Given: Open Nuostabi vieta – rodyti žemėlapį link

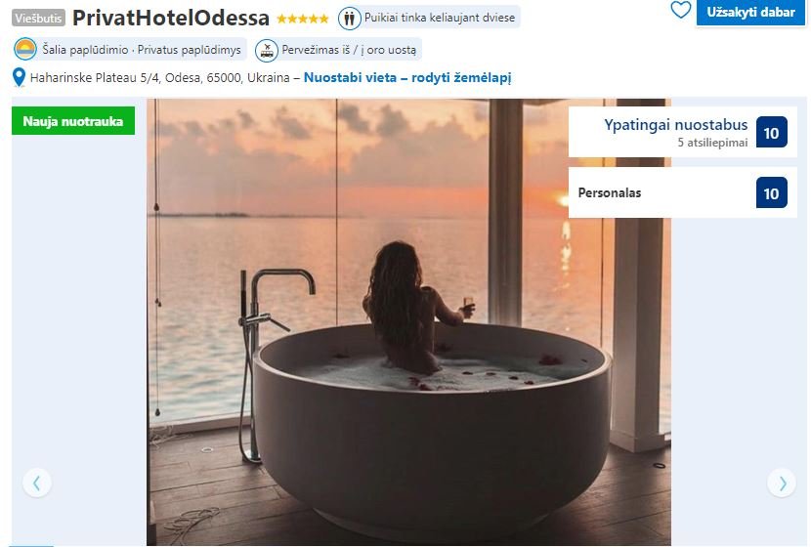Looking at the screenshot, I should (x=407, y=77).
